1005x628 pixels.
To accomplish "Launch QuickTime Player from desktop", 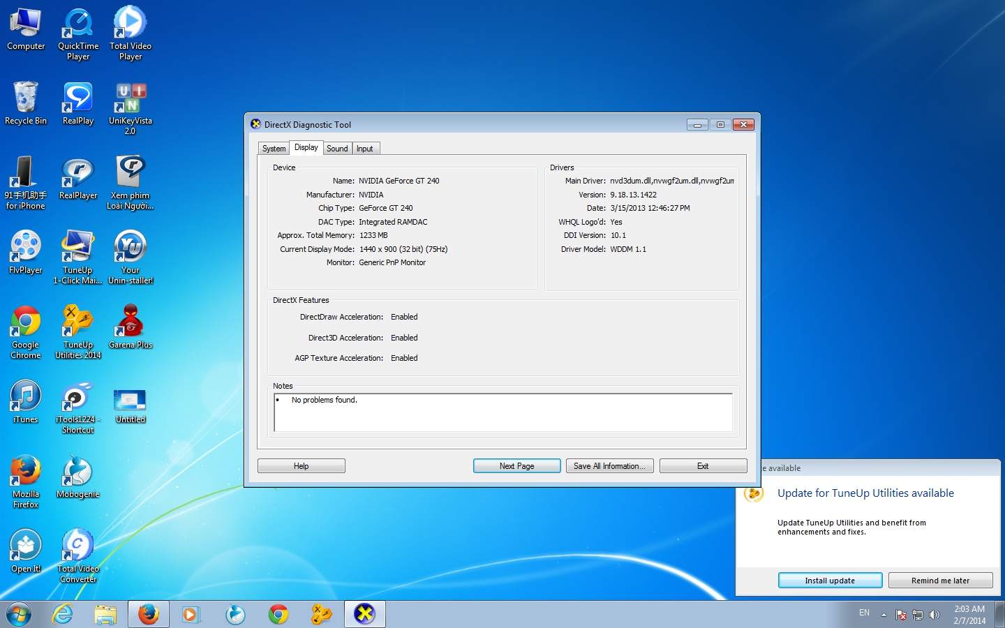I will point(78,33).
